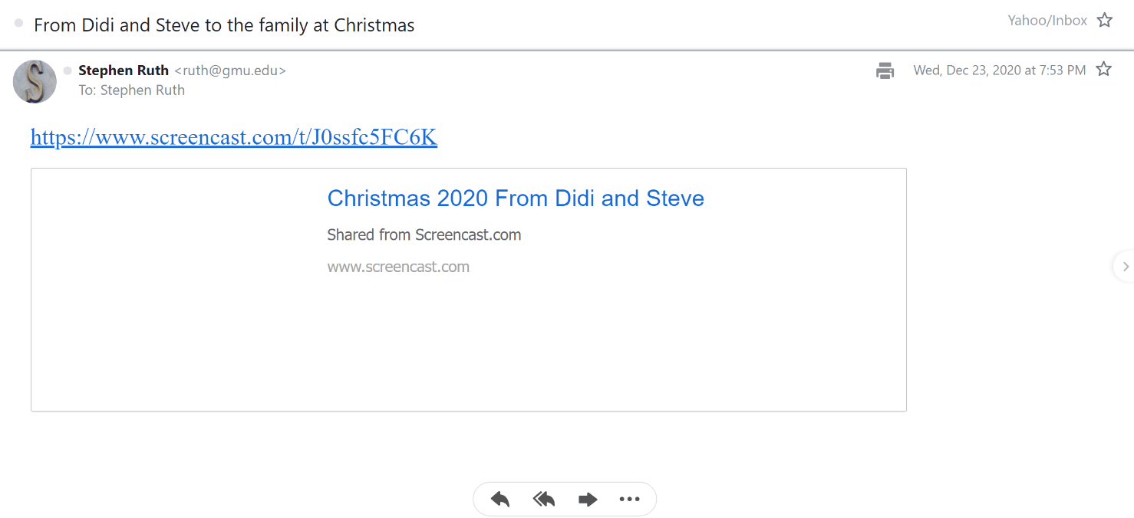Star the message beside the date
Viewport: 1134px width, 518px height.
point(1103,70)
